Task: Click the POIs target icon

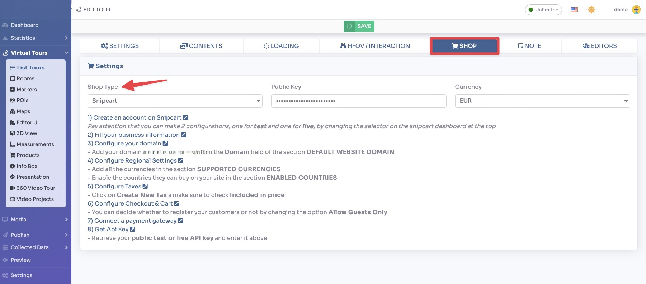Action: point(13,100)
